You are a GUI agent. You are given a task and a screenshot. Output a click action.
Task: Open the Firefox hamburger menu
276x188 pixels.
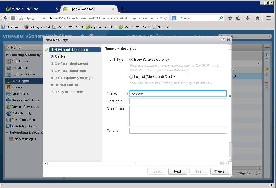[x=268, y=18]
